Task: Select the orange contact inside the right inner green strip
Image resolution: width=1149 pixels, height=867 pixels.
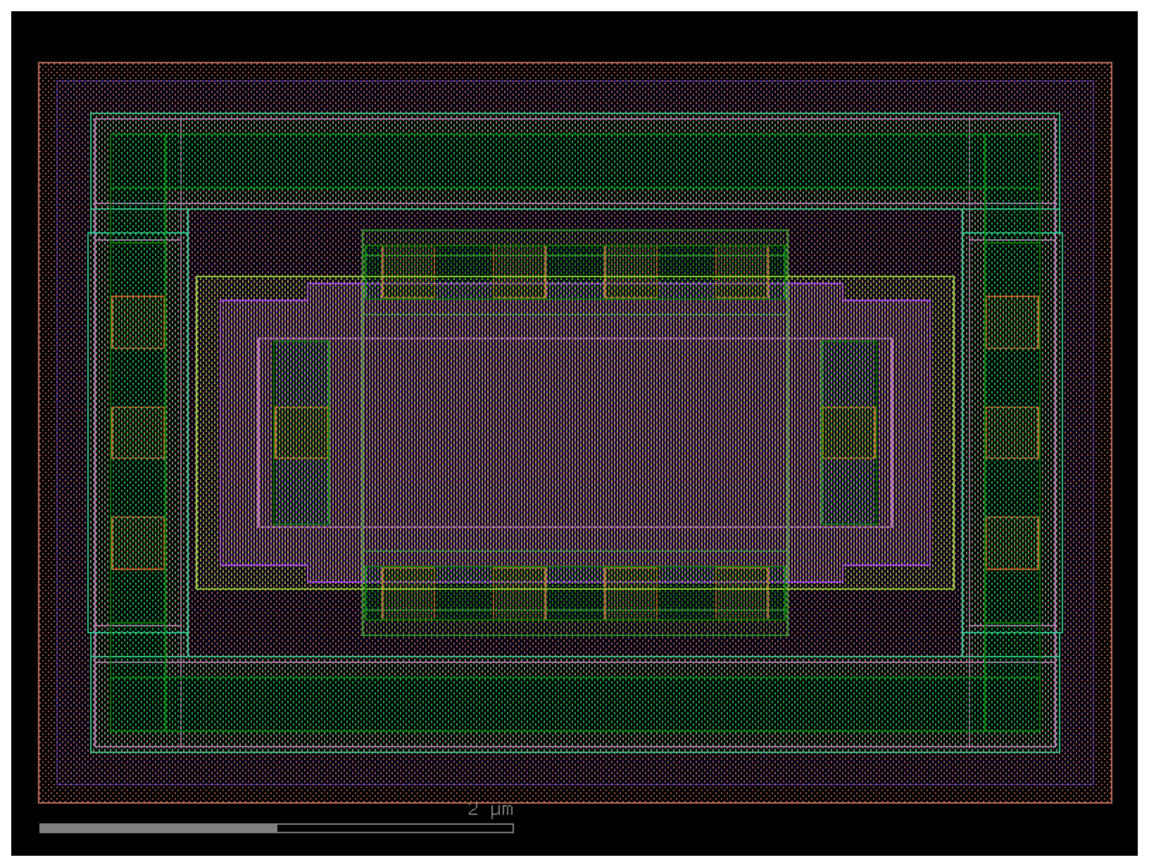Action: [849, 432]
